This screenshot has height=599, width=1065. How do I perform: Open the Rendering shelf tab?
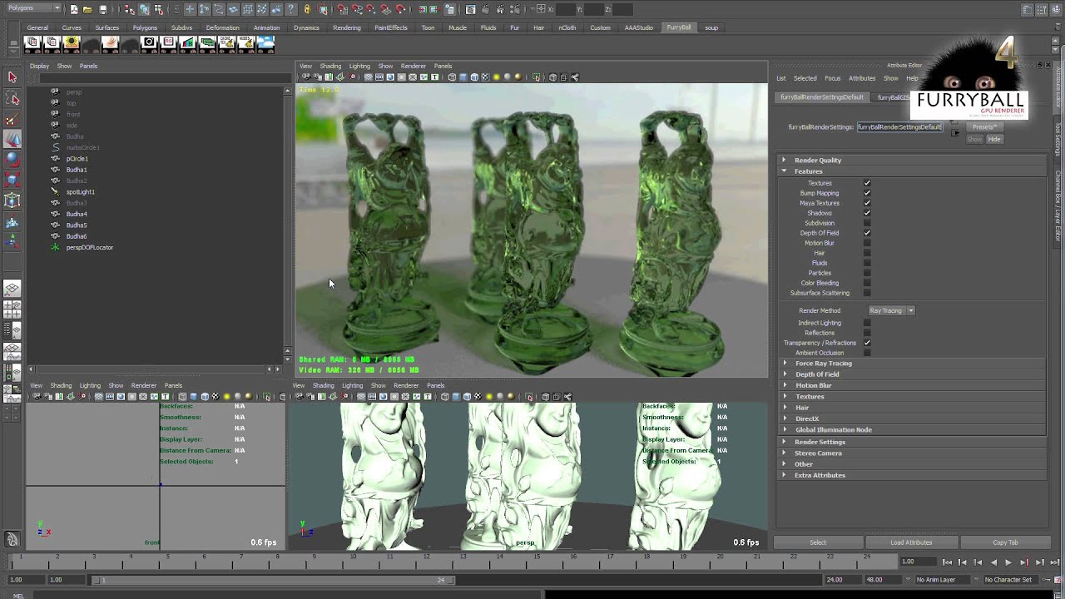point(346,27)
